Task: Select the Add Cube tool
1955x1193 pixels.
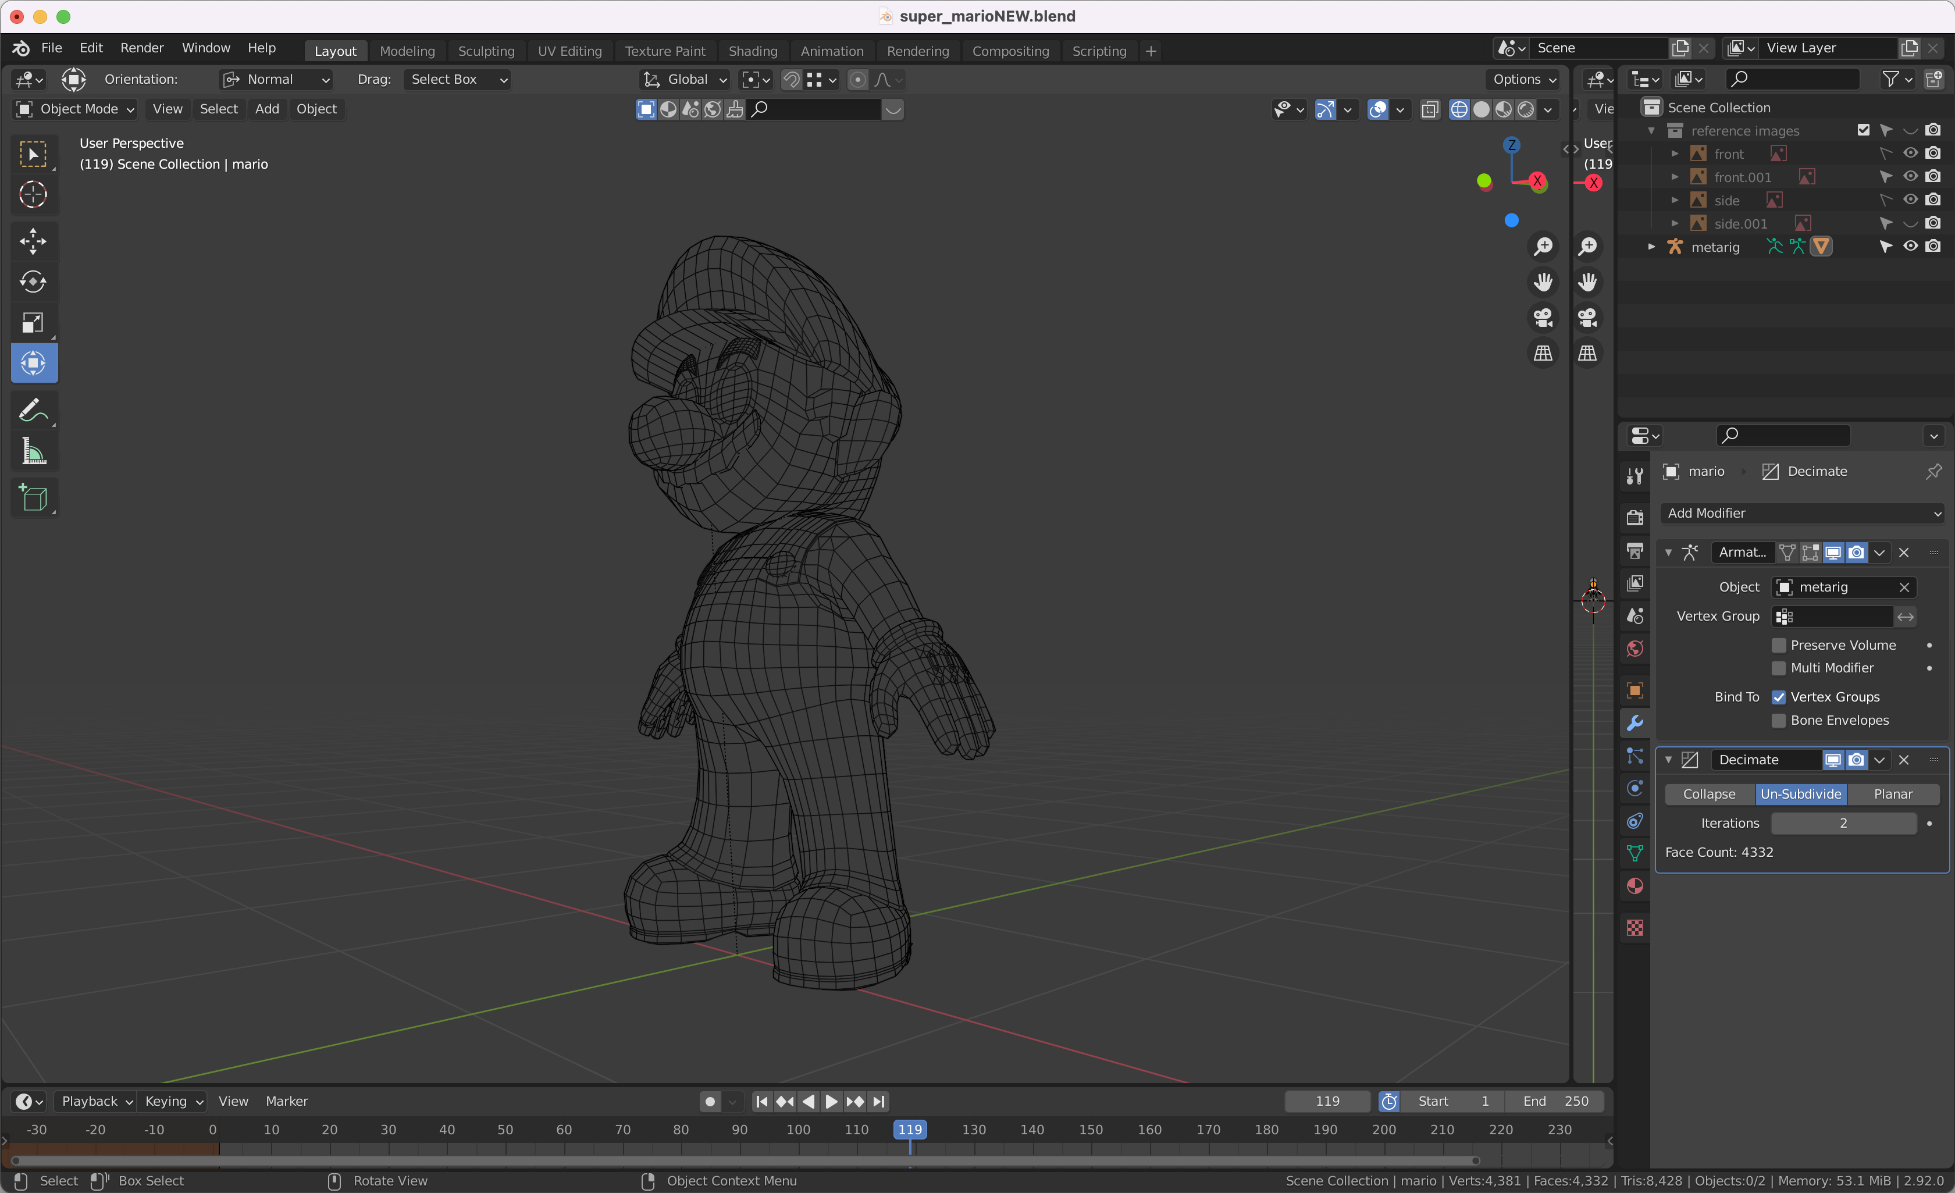Action: coord(33,499)
